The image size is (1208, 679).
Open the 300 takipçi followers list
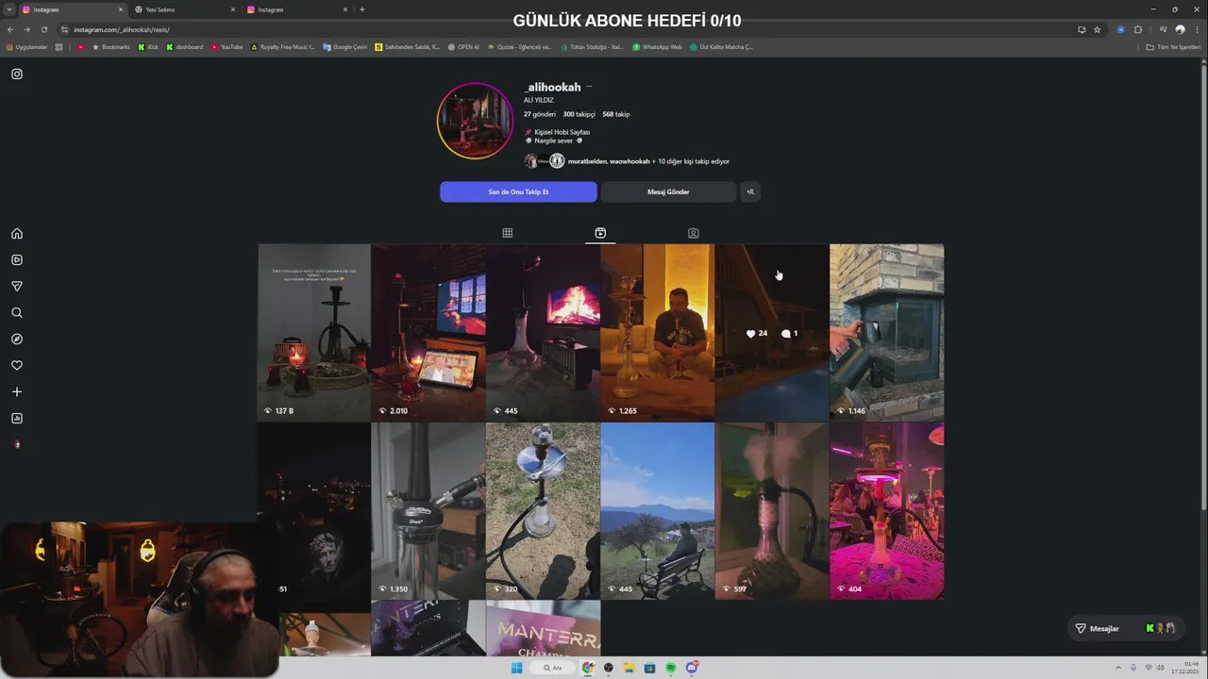tap(579, 114)
